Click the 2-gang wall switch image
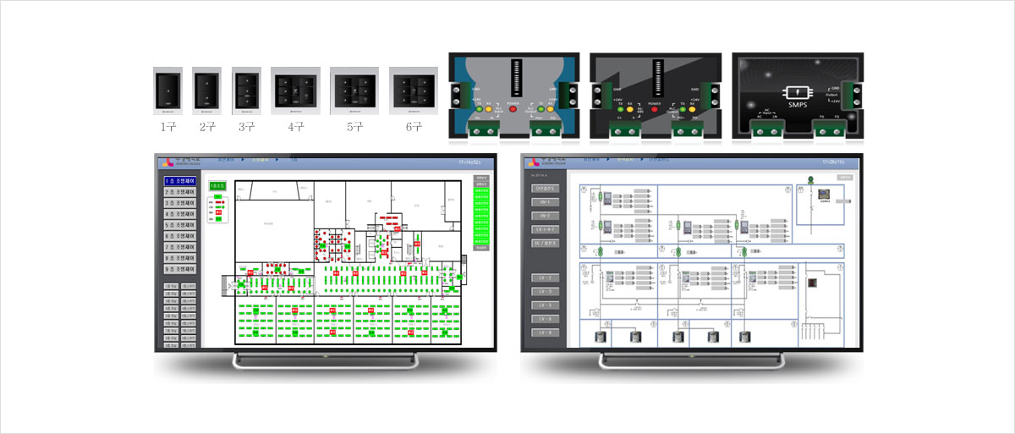This screenshot has width=1015, height=434. (206, 91)
